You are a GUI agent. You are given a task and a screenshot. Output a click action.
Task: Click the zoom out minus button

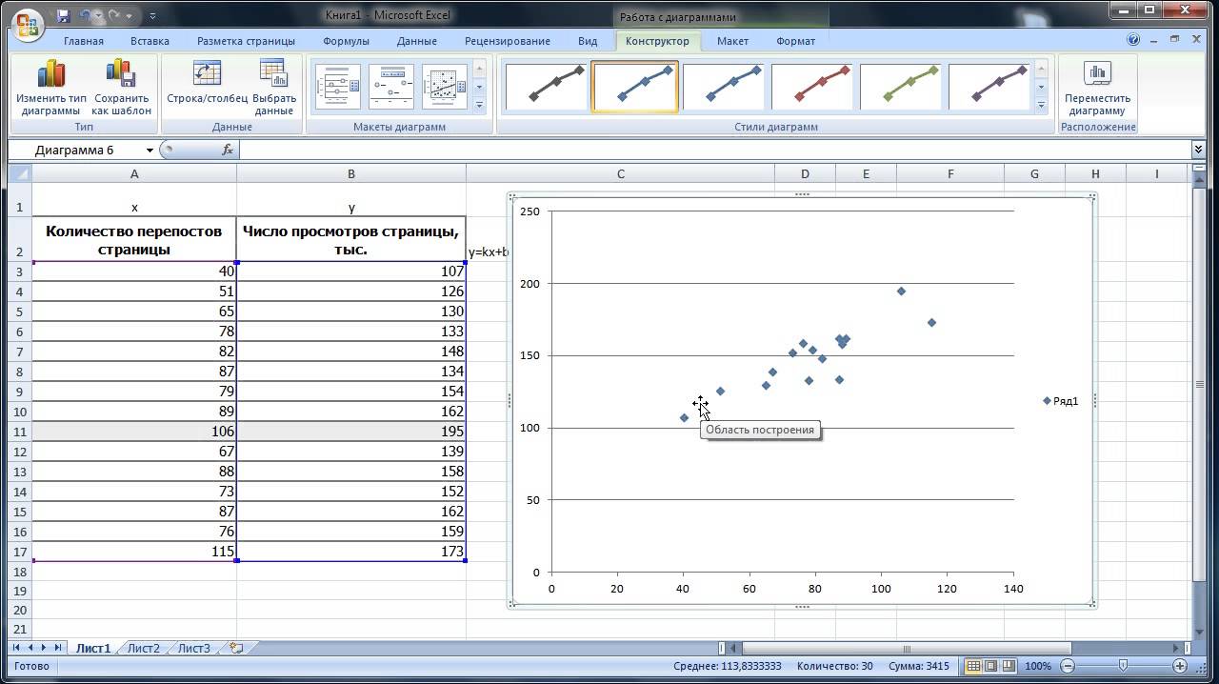tap(1068, 666)
